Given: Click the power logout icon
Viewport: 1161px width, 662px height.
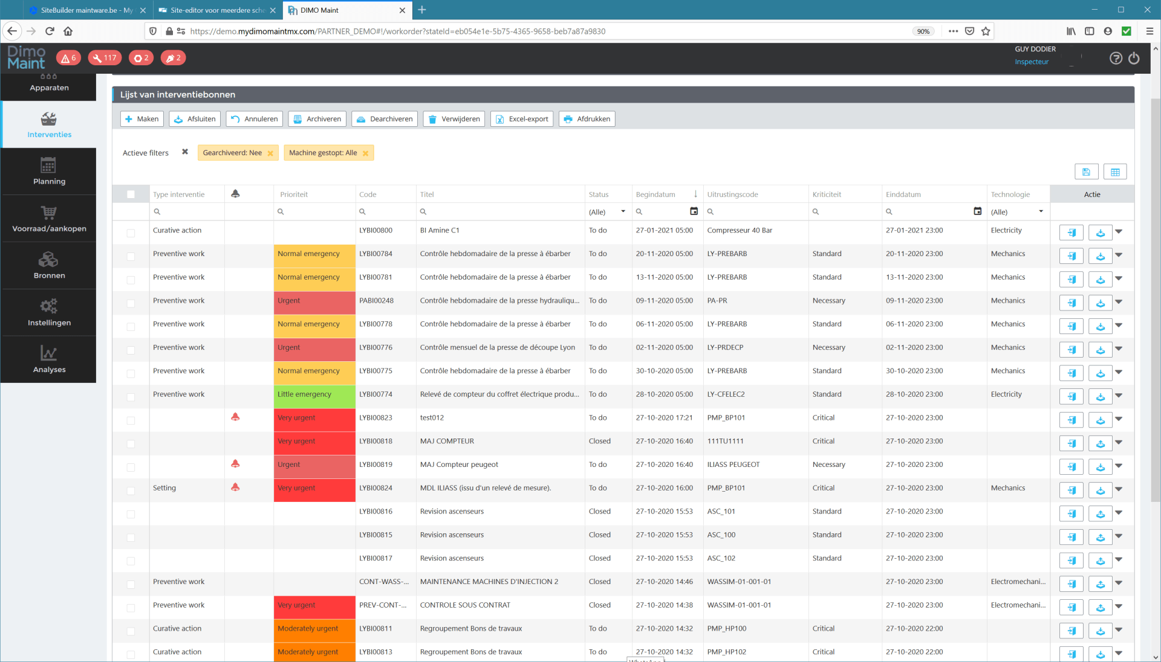Looking at the screenshot, I should tap(1134, 58).
